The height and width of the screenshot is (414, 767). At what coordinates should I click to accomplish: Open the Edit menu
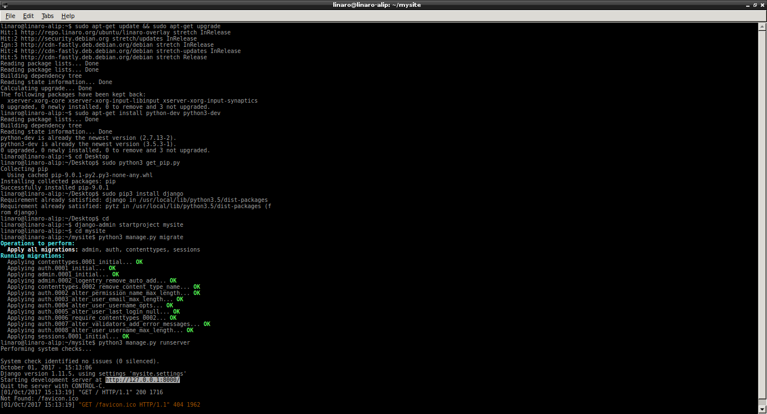[x=28, y=16]
